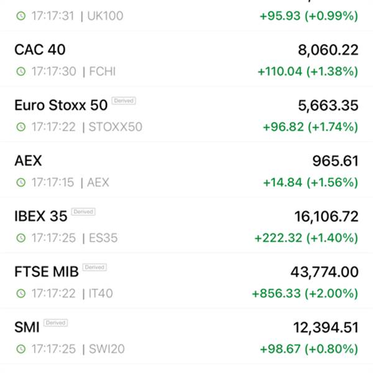
Task: Click the FTSE MIB change +856.33 (+2.00%)
Action: pyautogui.click(x=305, y=293)
